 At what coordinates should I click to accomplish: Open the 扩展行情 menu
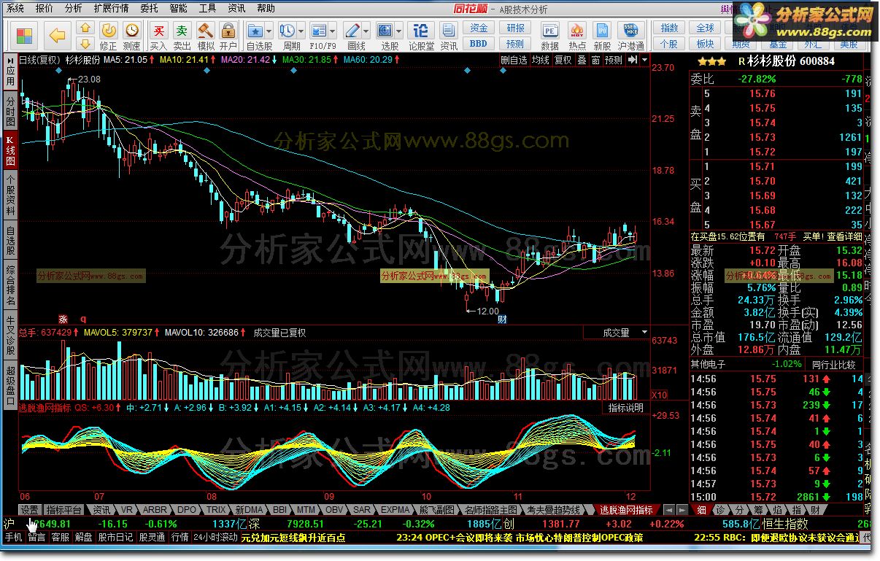tap(111, 9)
